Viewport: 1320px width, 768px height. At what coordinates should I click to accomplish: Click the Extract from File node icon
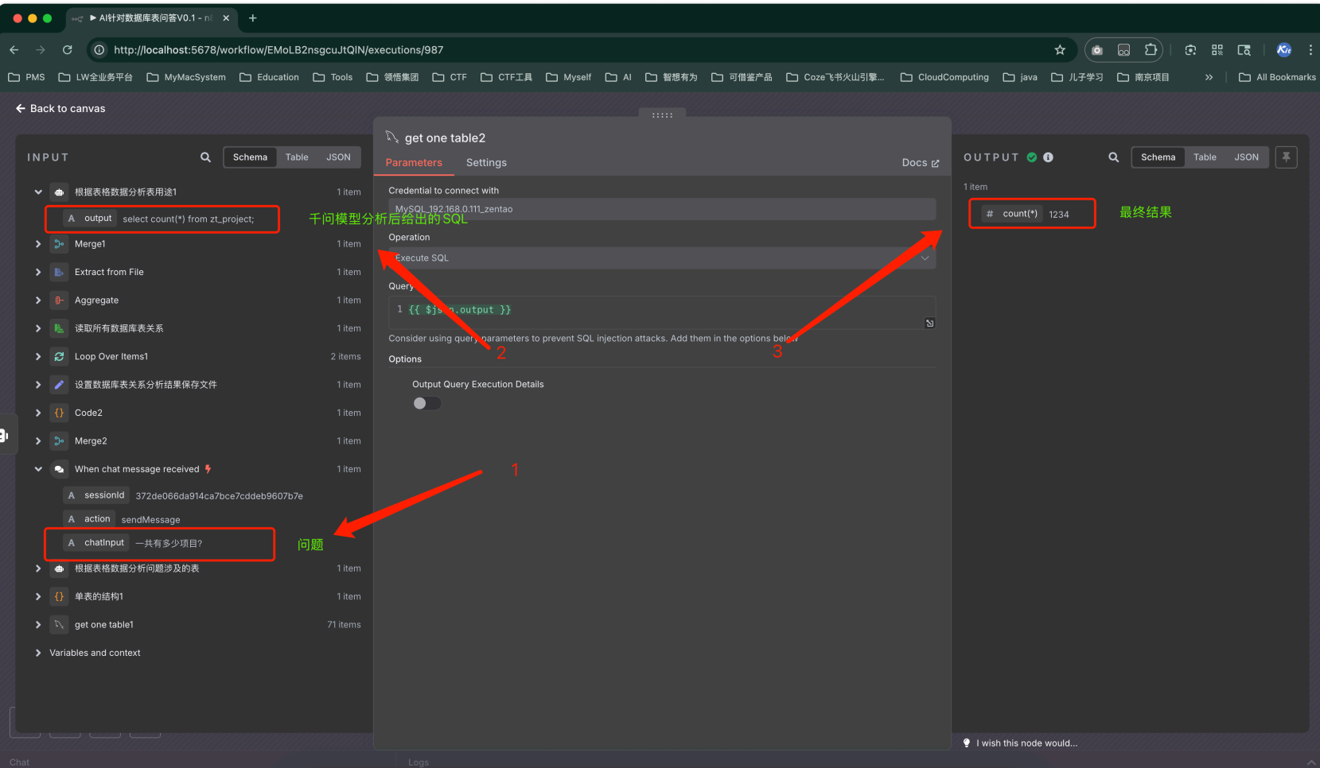pos(59,272)
